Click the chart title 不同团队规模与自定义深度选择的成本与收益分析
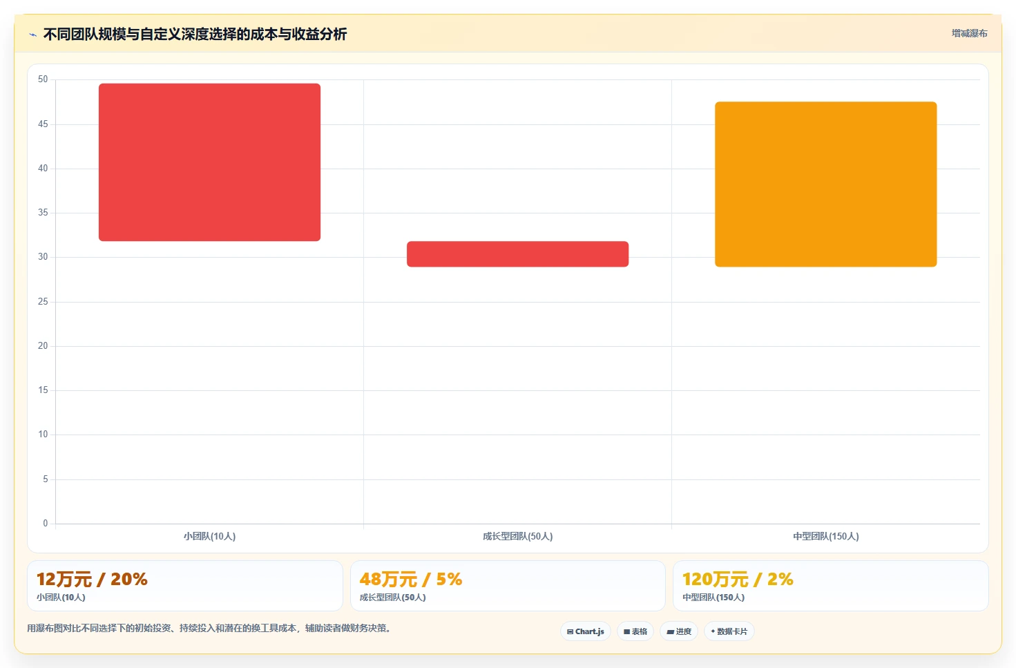This screenshot has height=668, width=1016. pos(195,34)
